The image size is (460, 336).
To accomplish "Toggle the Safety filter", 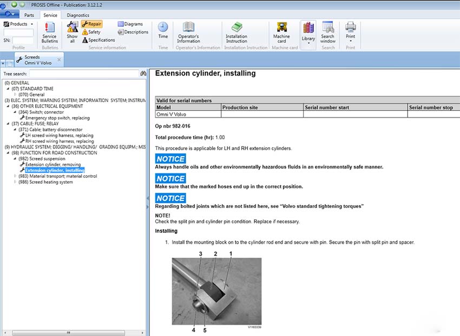I will tap(91, 32).
